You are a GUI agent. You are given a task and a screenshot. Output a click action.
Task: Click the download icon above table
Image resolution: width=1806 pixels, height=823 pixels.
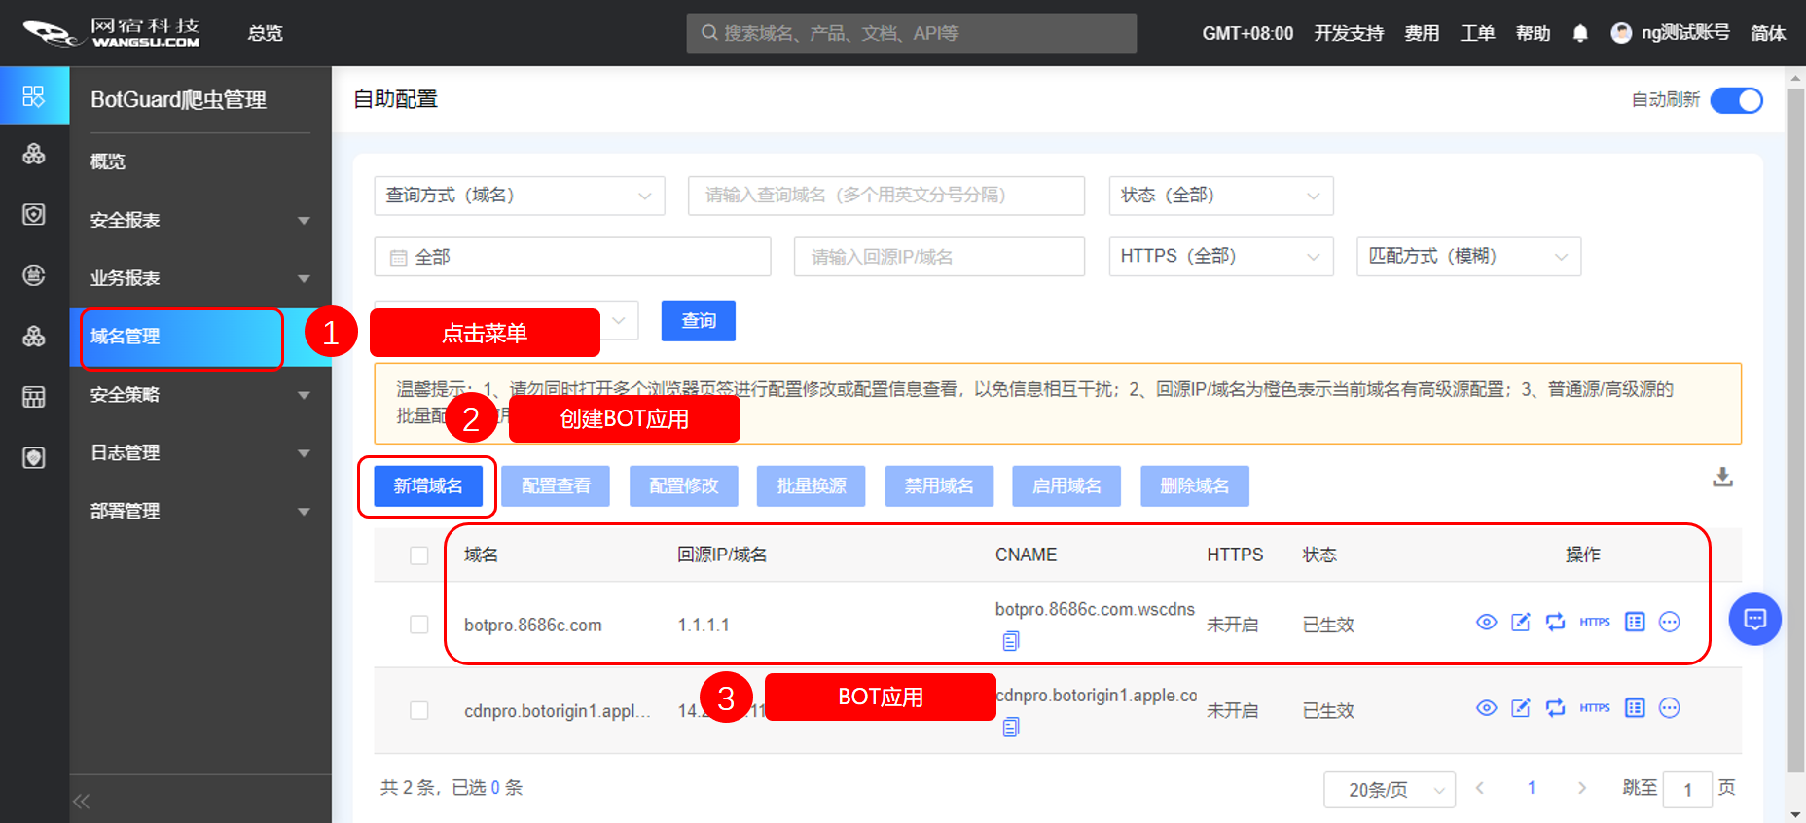tap(1722, 477)
